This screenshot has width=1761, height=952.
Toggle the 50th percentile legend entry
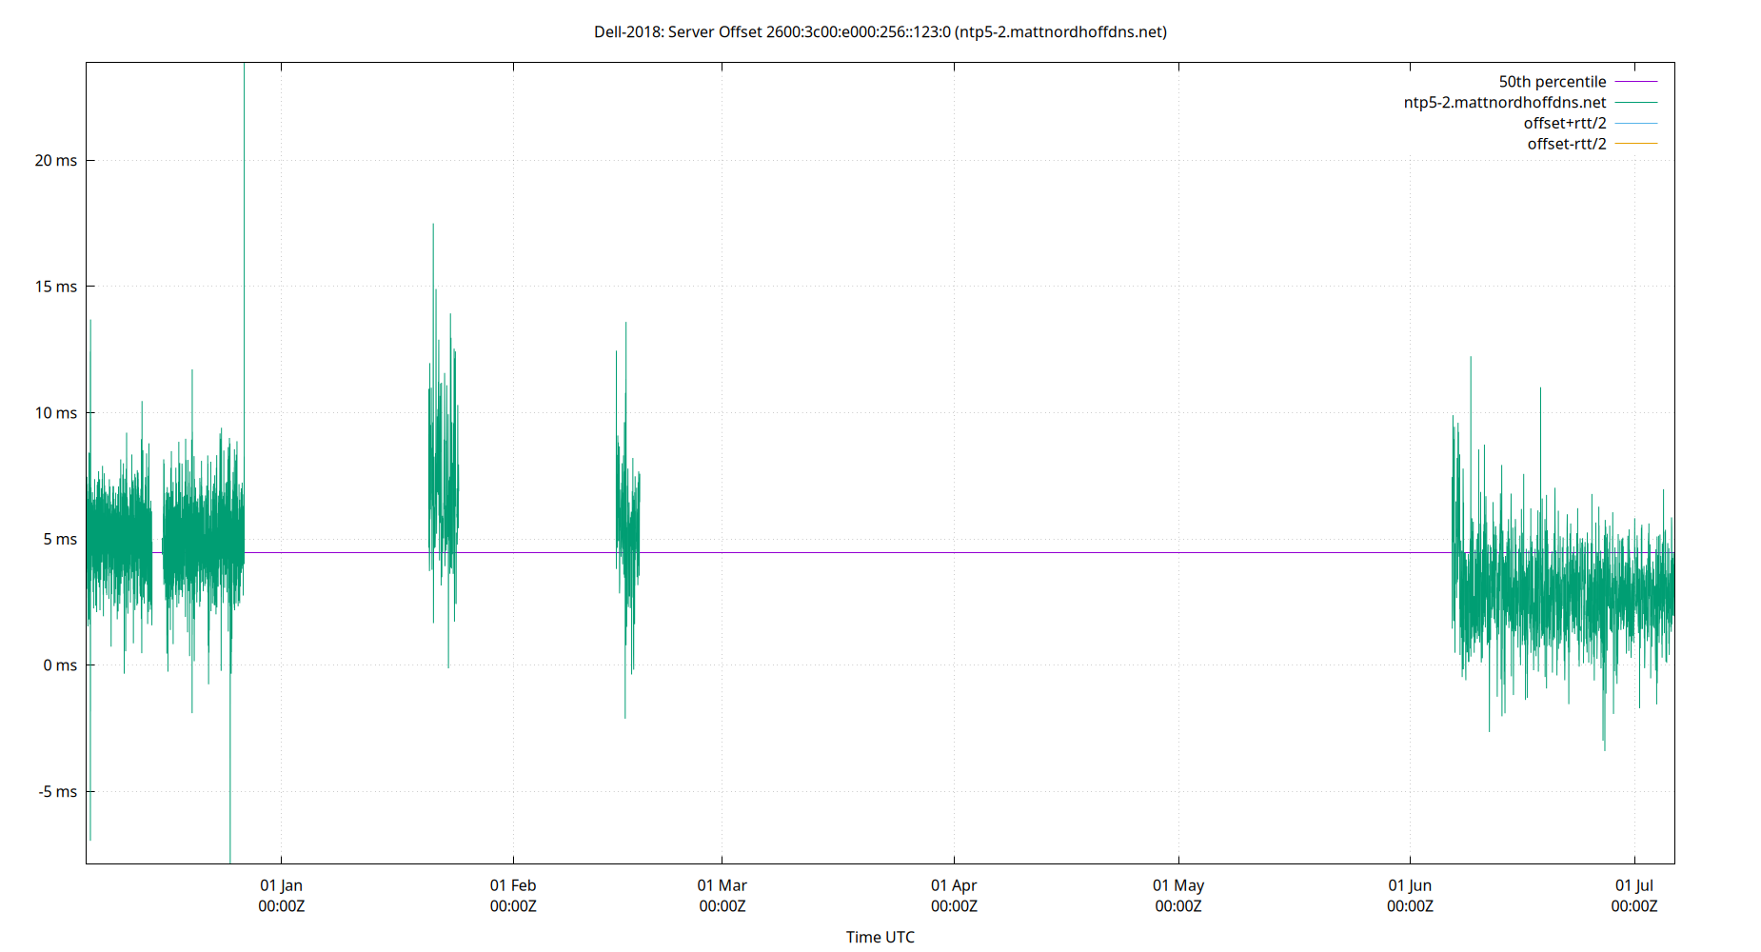coord(1553,81)
